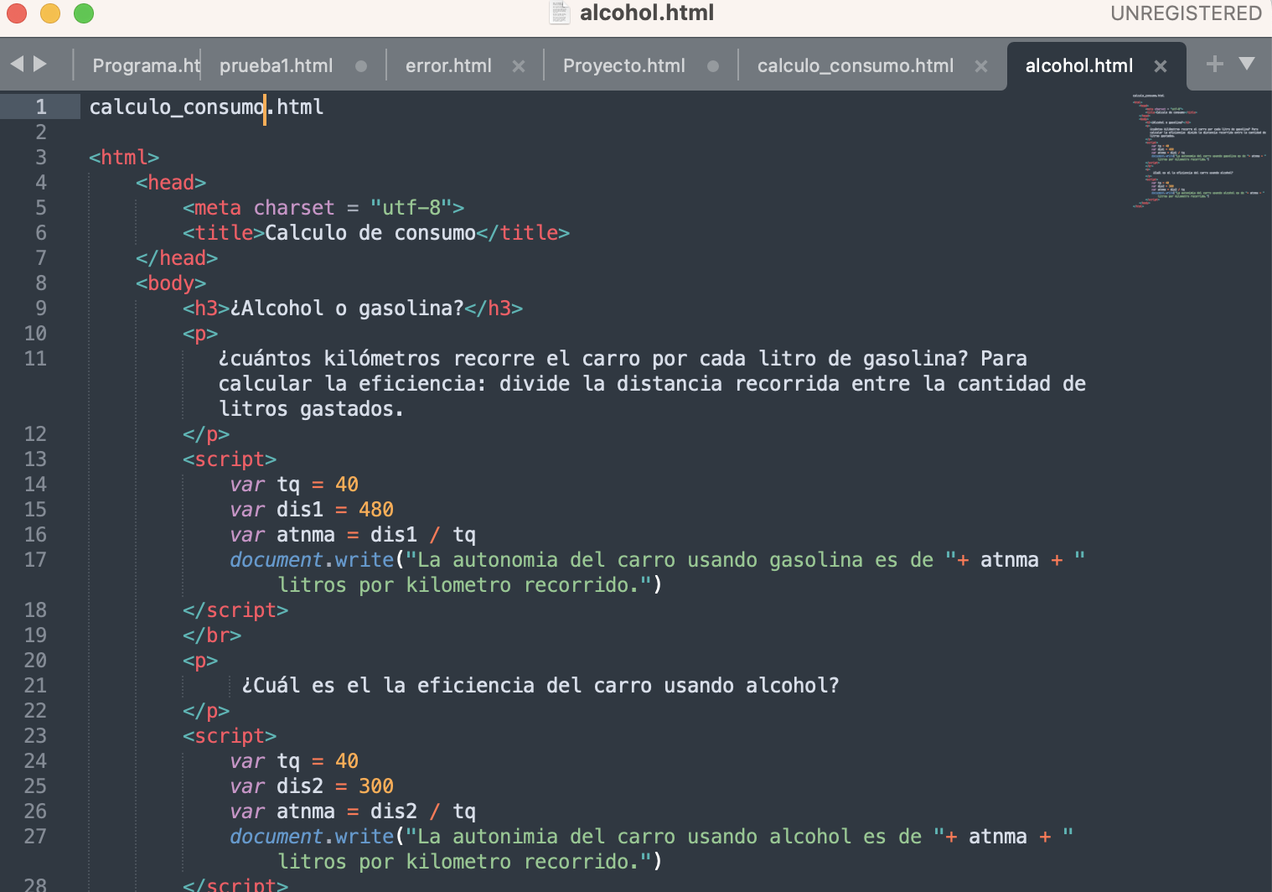Navigate to previous tab arrow
The width and height of the screenshot is (1272, 892).
pyautogui.click(x=17, y=64)
